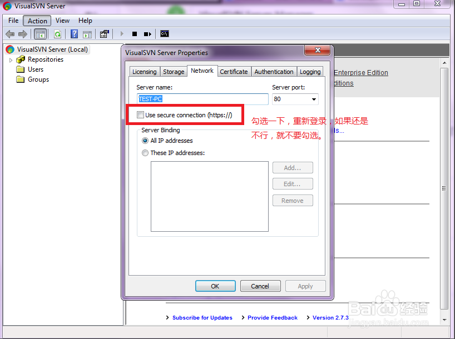Click the VisualSVN Server title bar logo

(7, 6)
